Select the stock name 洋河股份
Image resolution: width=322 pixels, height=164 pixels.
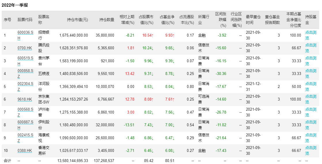(44, 86)
